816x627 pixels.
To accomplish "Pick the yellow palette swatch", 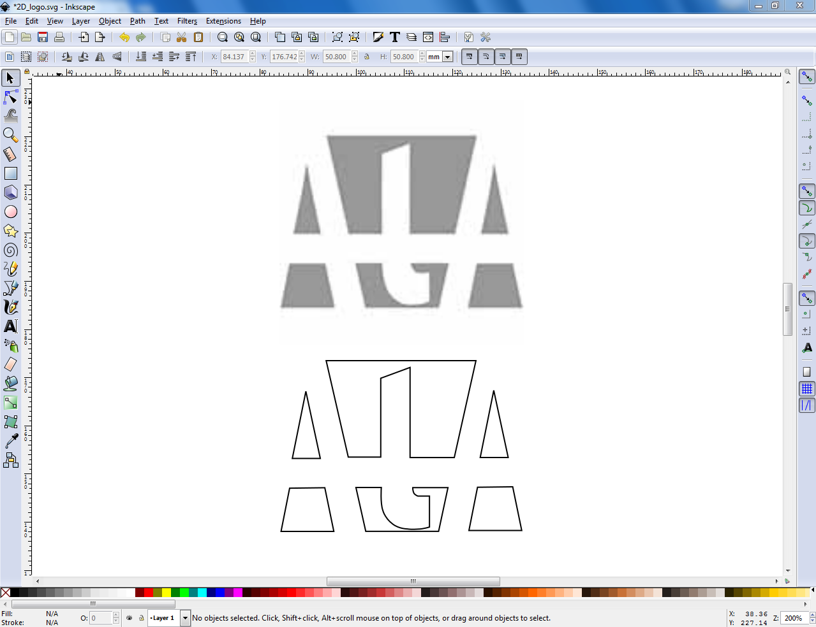I will click(166, 593).
